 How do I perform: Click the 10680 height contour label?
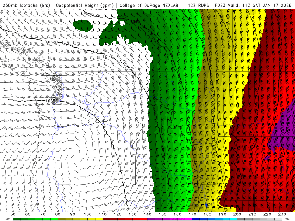click(x=52, y=101)
